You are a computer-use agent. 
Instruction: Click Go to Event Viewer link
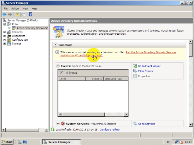coord(149,66)
